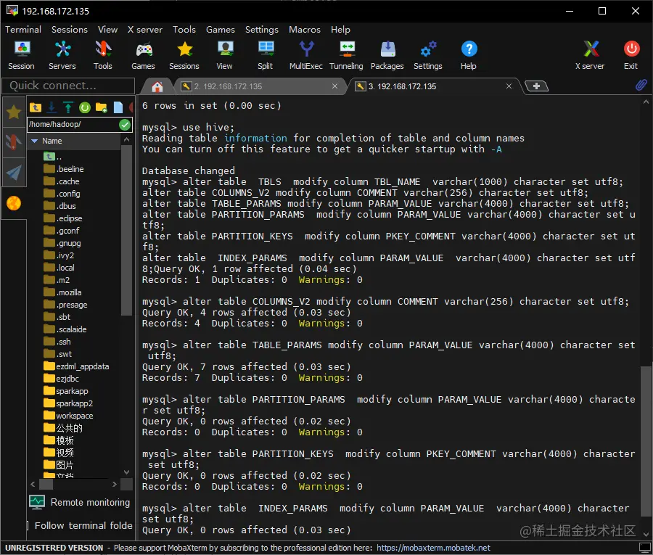Confirm path with green checkmark button
Viewport: 653px width, 555px height.
point(125,125)
